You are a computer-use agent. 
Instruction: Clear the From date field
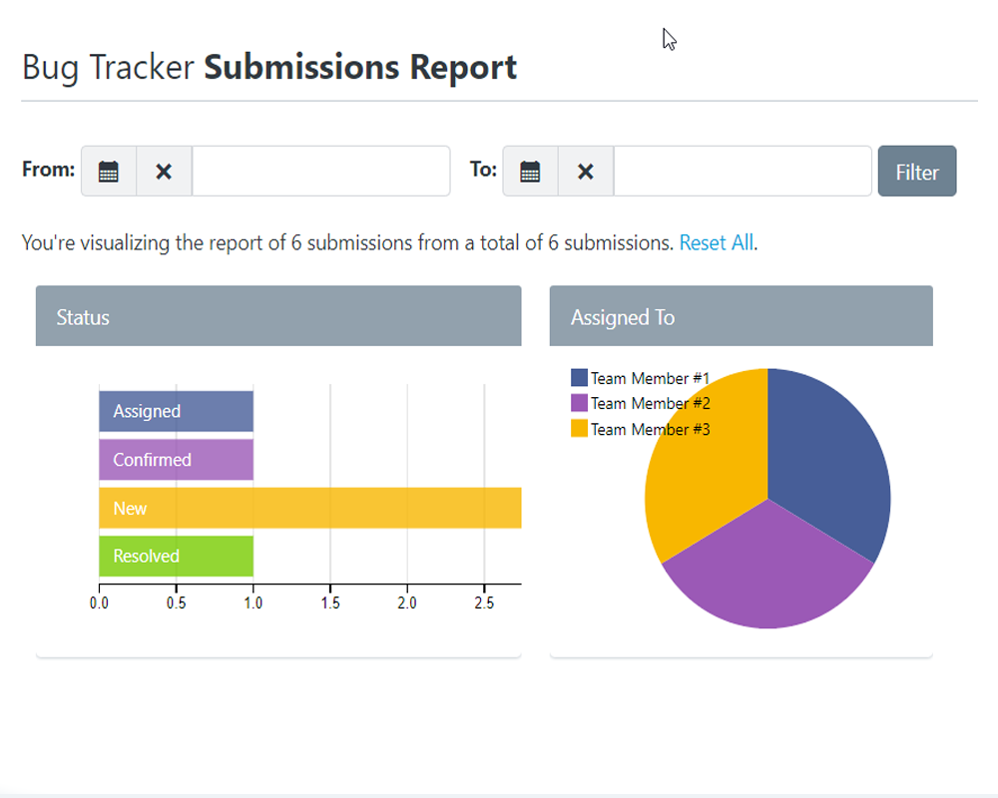[164, 172]
